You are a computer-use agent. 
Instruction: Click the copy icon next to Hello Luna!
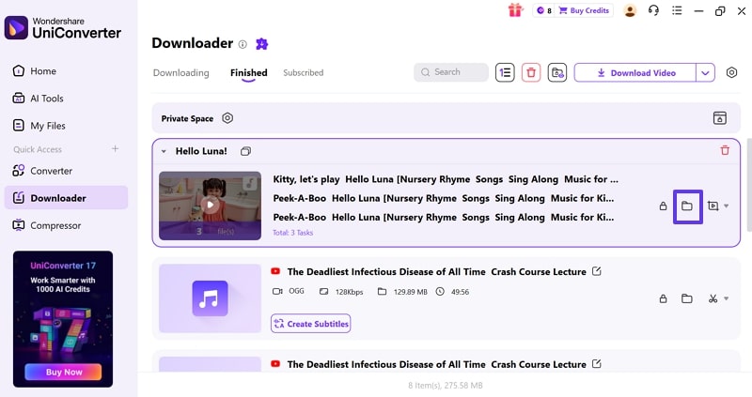tap(245, 151)
